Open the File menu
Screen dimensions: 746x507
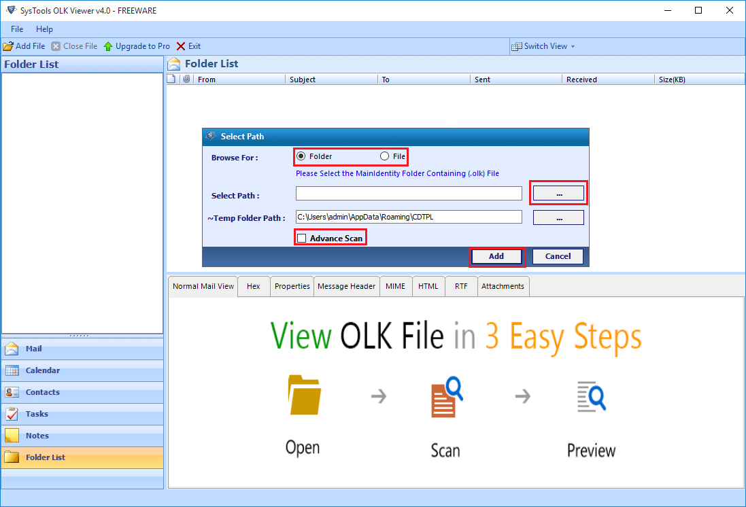(16, 29)
